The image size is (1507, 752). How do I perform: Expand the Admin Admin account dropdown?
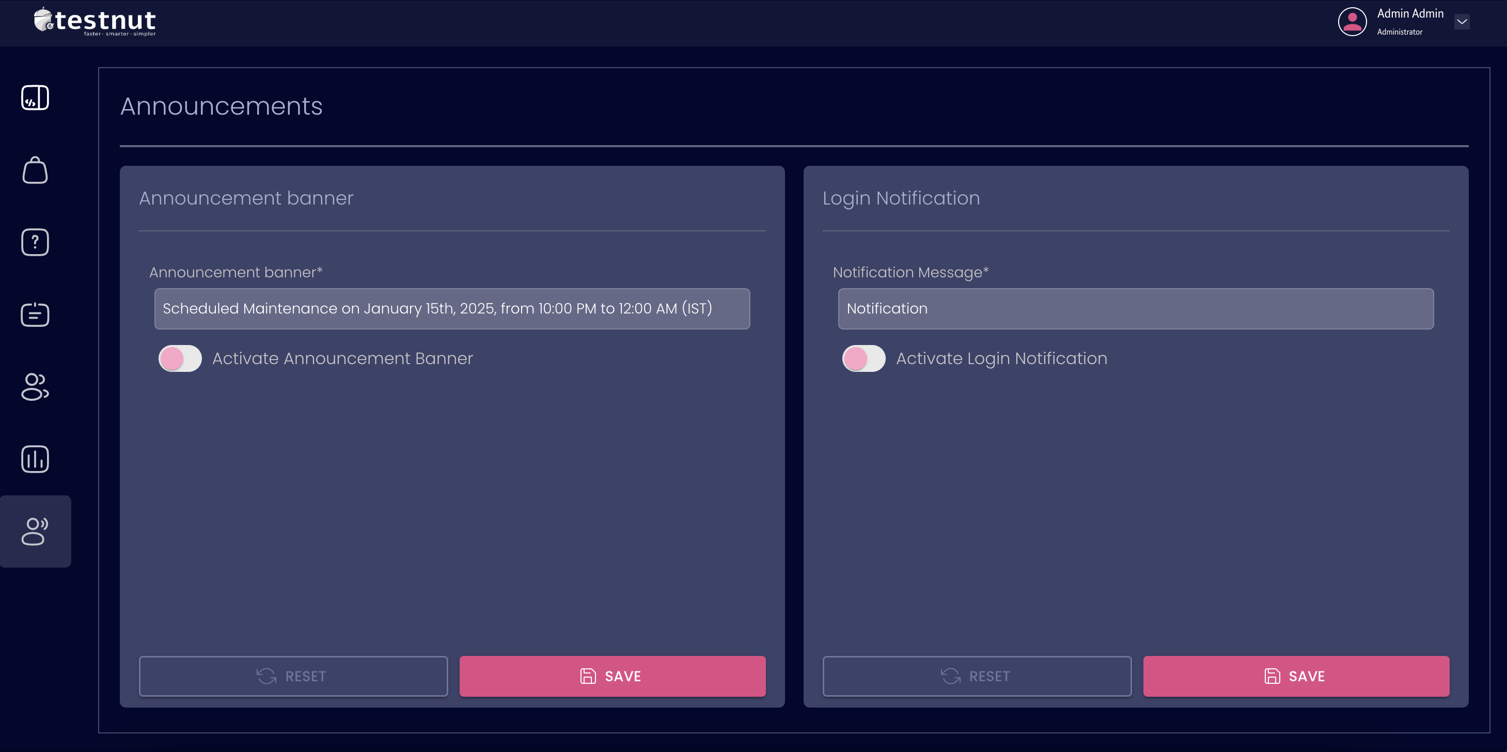(x=1462, y=22)
